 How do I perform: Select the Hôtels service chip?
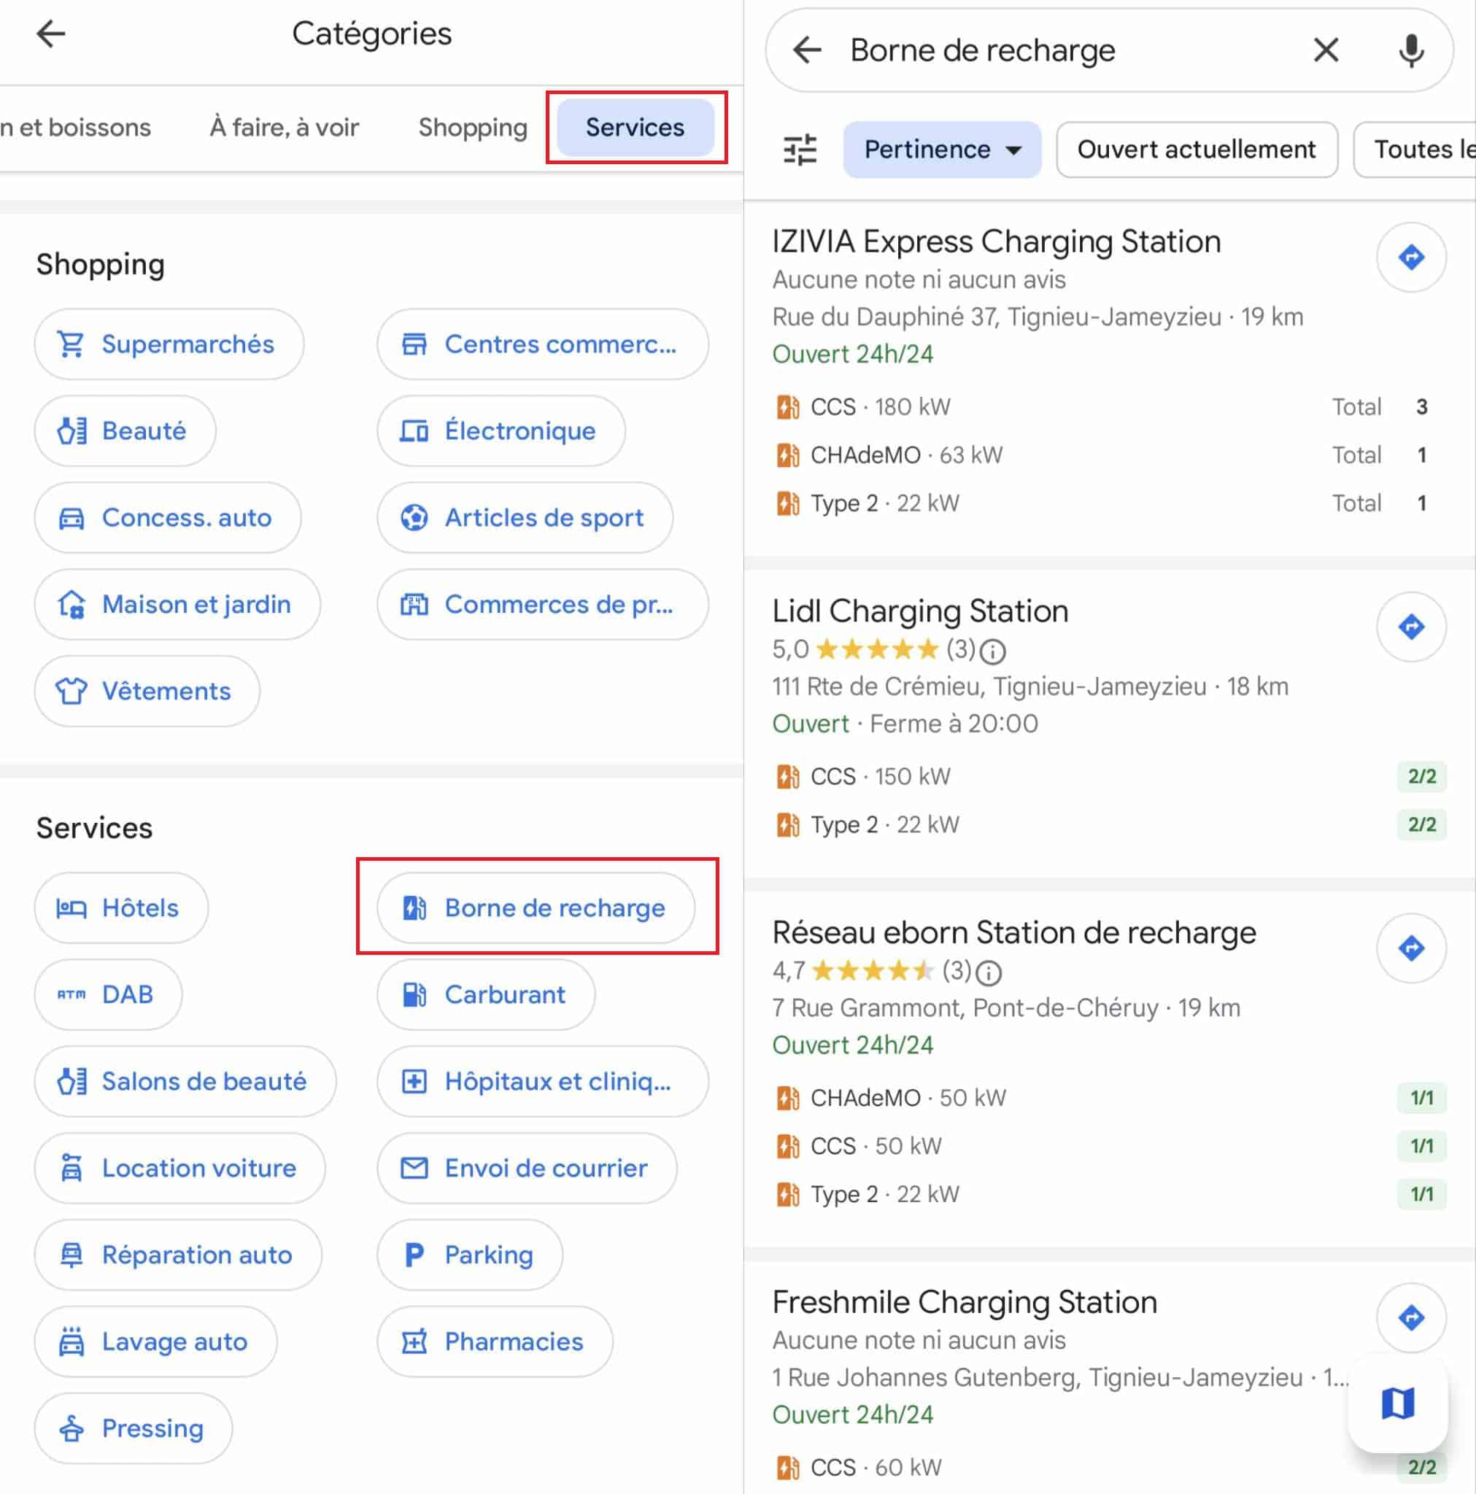point(120,907)
